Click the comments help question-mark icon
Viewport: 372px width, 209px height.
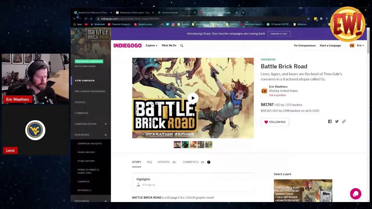pyautogui.click(x=209, y=162)
